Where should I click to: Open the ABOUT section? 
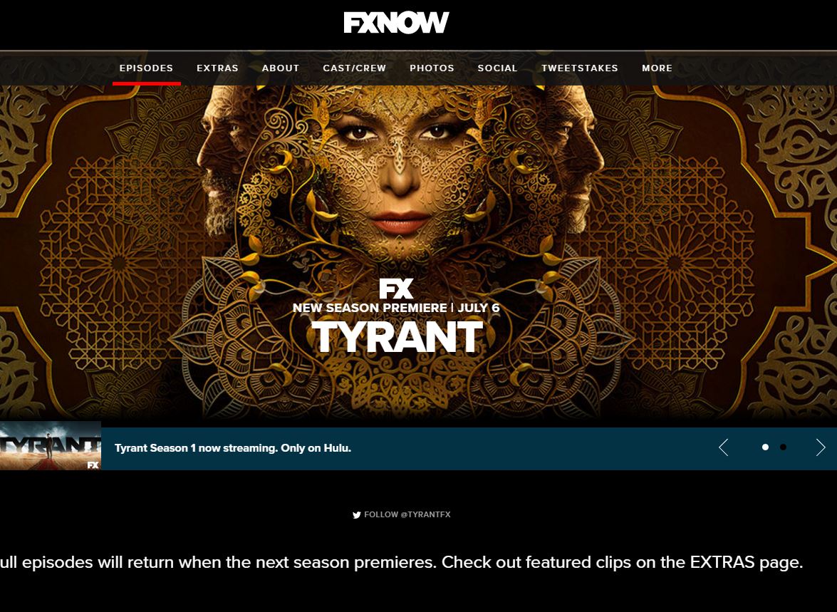coord(281,68)
